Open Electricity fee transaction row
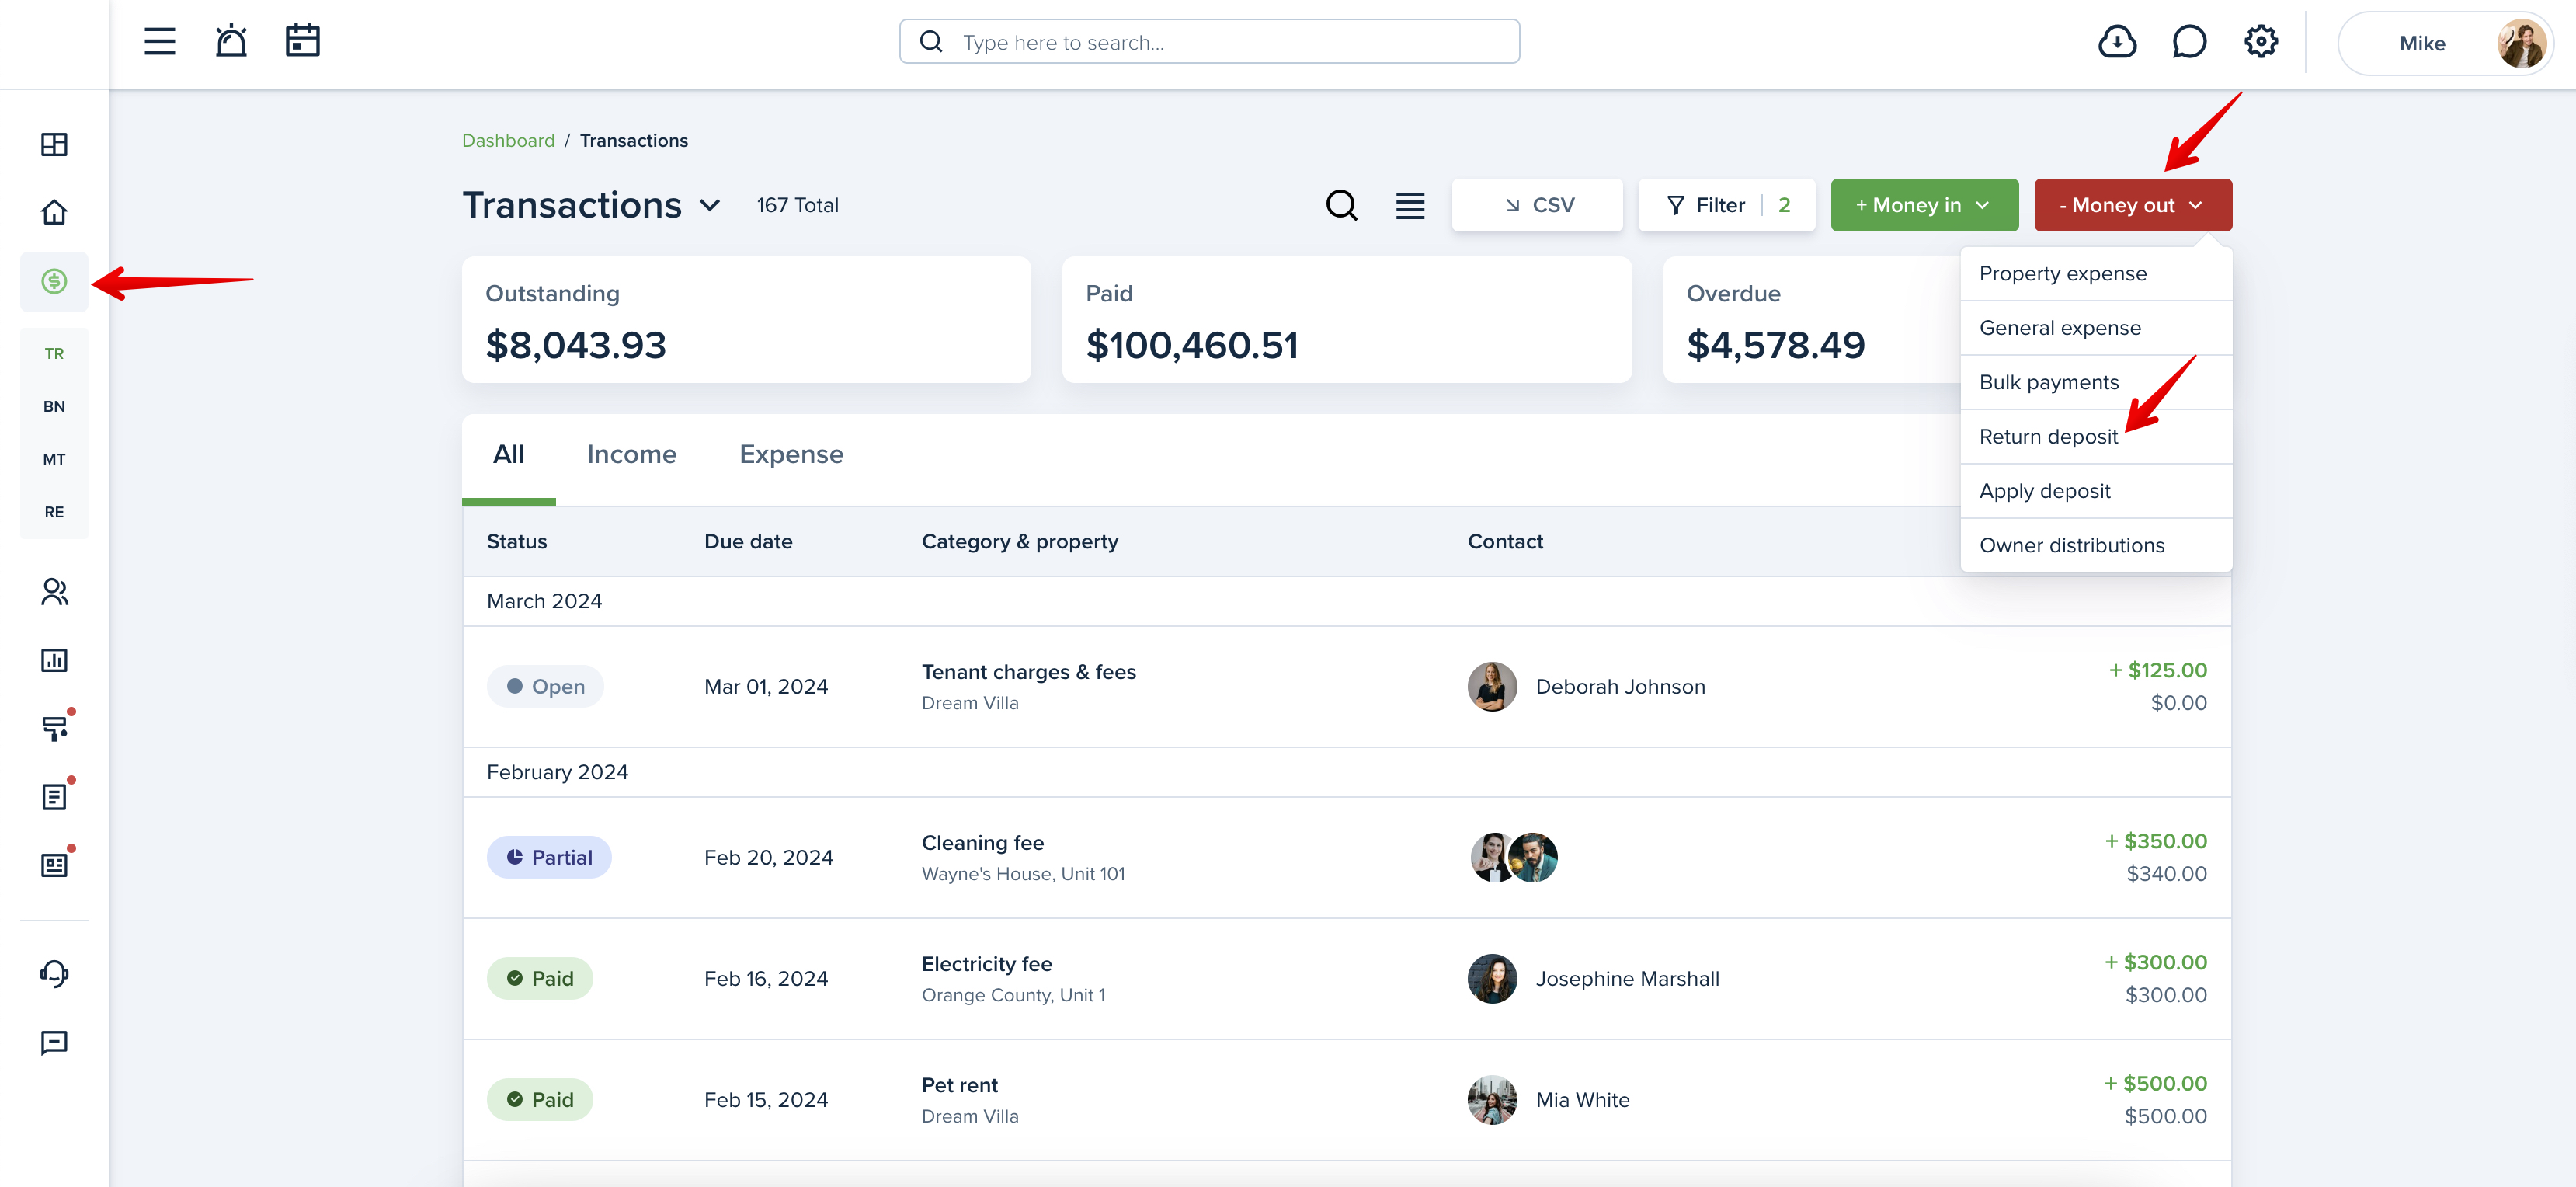Image resolution: width=2576 pixels, height=1187 pixels. coord(1346,979)
